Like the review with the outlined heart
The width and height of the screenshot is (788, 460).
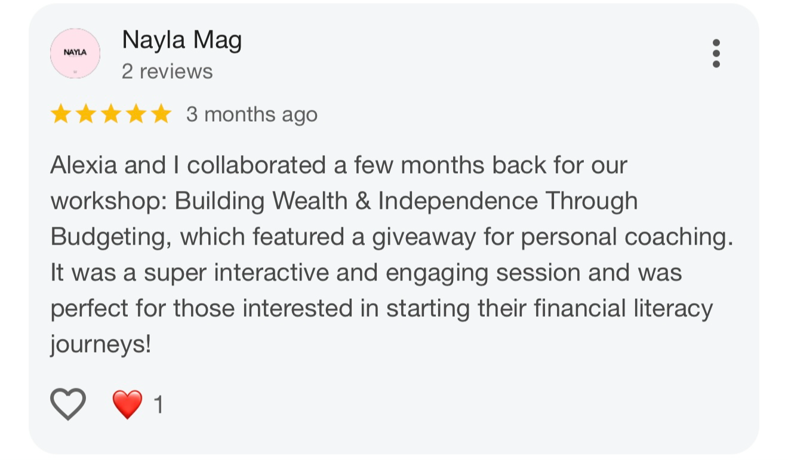coord(68,404)
